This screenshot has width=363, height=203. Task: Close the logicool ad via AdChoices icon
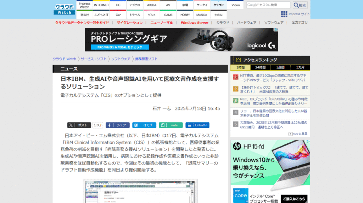(276, 30)
